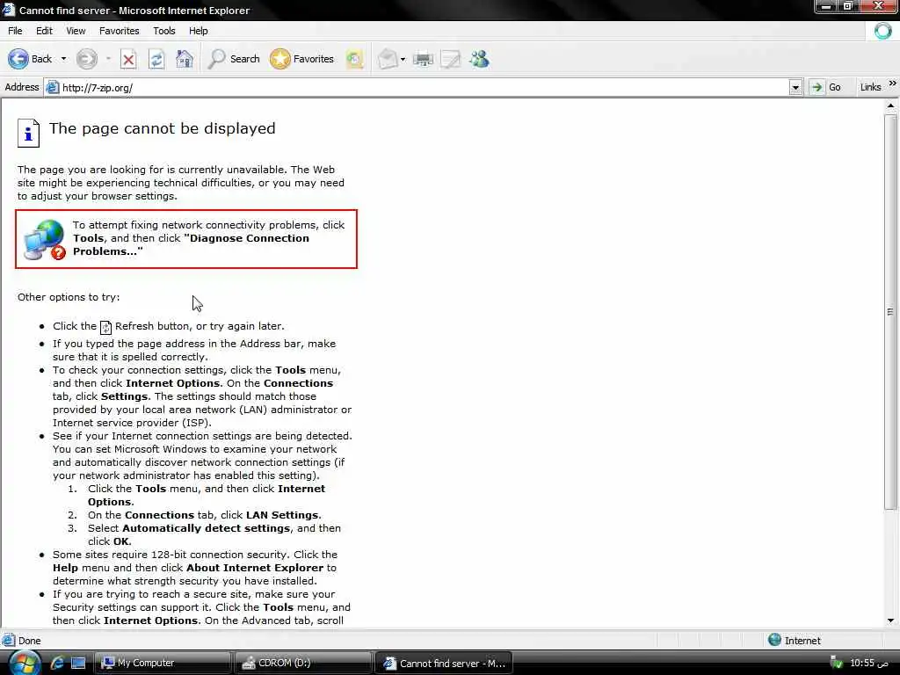Click the Internet zone globe in status bar
The image size is (900, 675).
tap(774, 640)
